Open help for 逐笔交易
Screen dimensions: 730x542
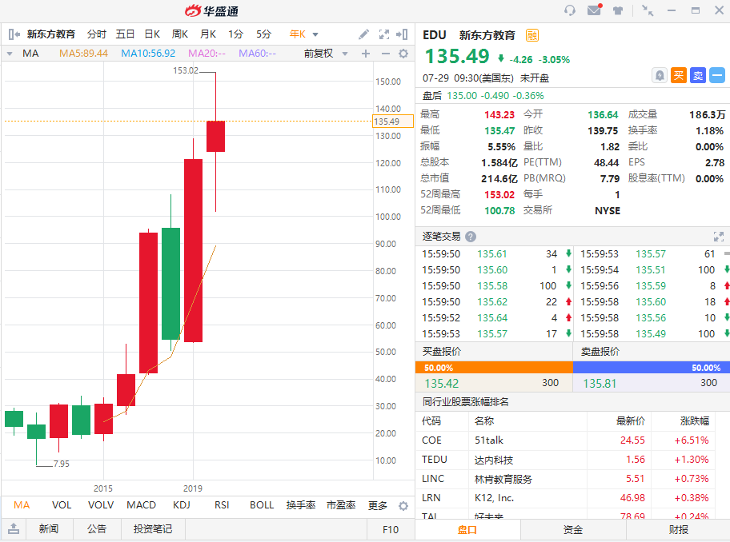tap(471, 237)
